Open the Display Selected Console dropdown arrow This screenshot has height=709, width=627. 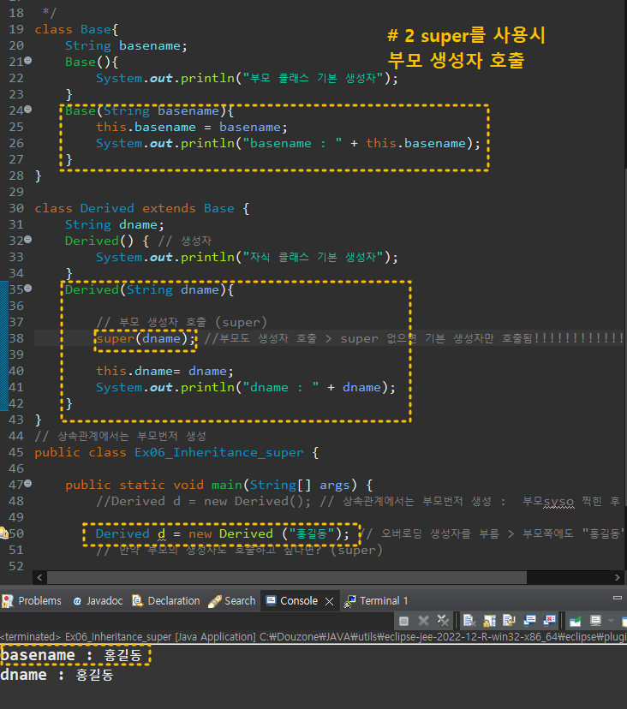point(612,621)
